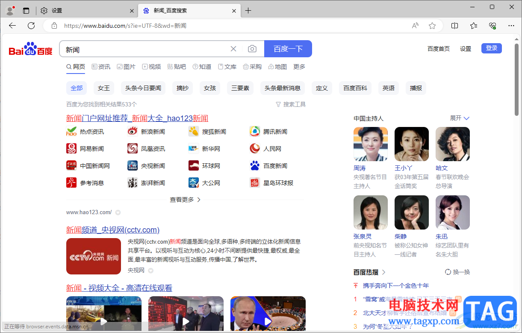522x333 pixels.
Task: Open the CCTV.com 新闻 thumbnail
Action: click(x=94, y=256)
